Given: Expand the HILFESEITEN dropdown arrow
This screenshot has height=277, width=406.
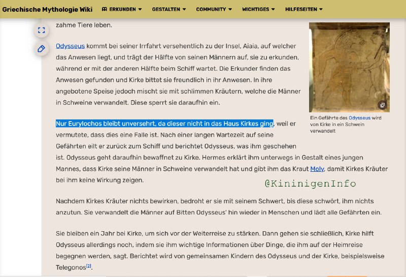Looking at the screenshot, I should (321, 9).
